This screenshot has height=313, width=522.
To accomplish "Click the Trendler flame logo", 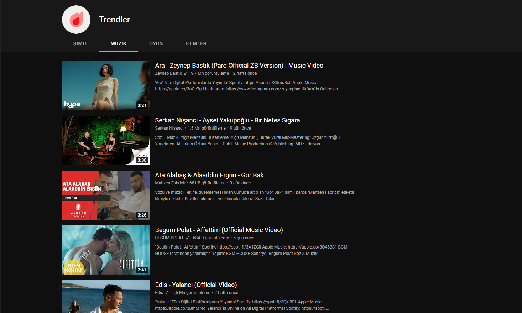I will point(76,20).
